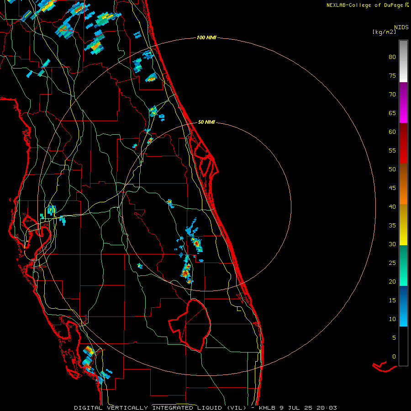Click the 80 value on the scale

click(392, 57)
